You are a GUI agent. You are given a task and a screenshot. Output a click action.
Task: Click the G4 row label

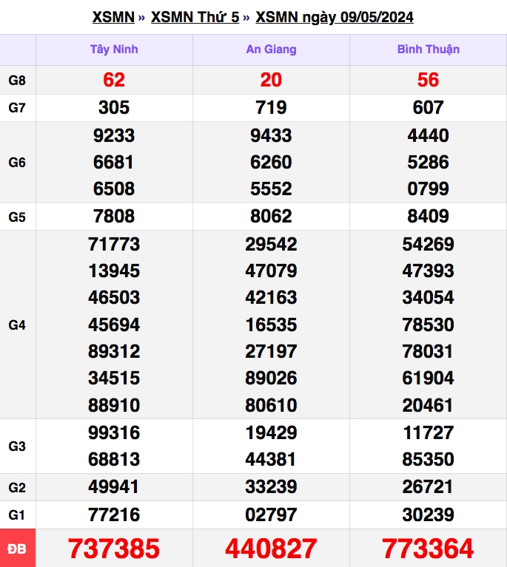pyautogui.click(x=17, y=325)
